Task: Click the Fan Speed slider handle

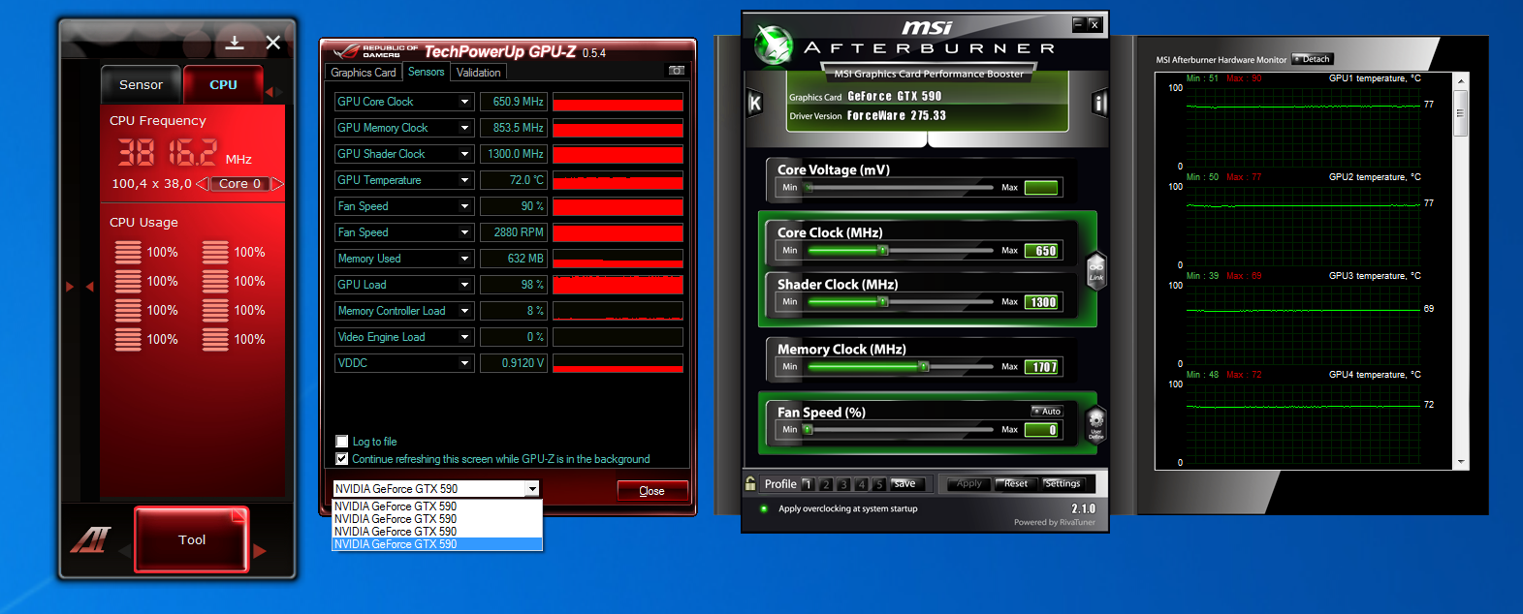Action: [x=808, y=429]
